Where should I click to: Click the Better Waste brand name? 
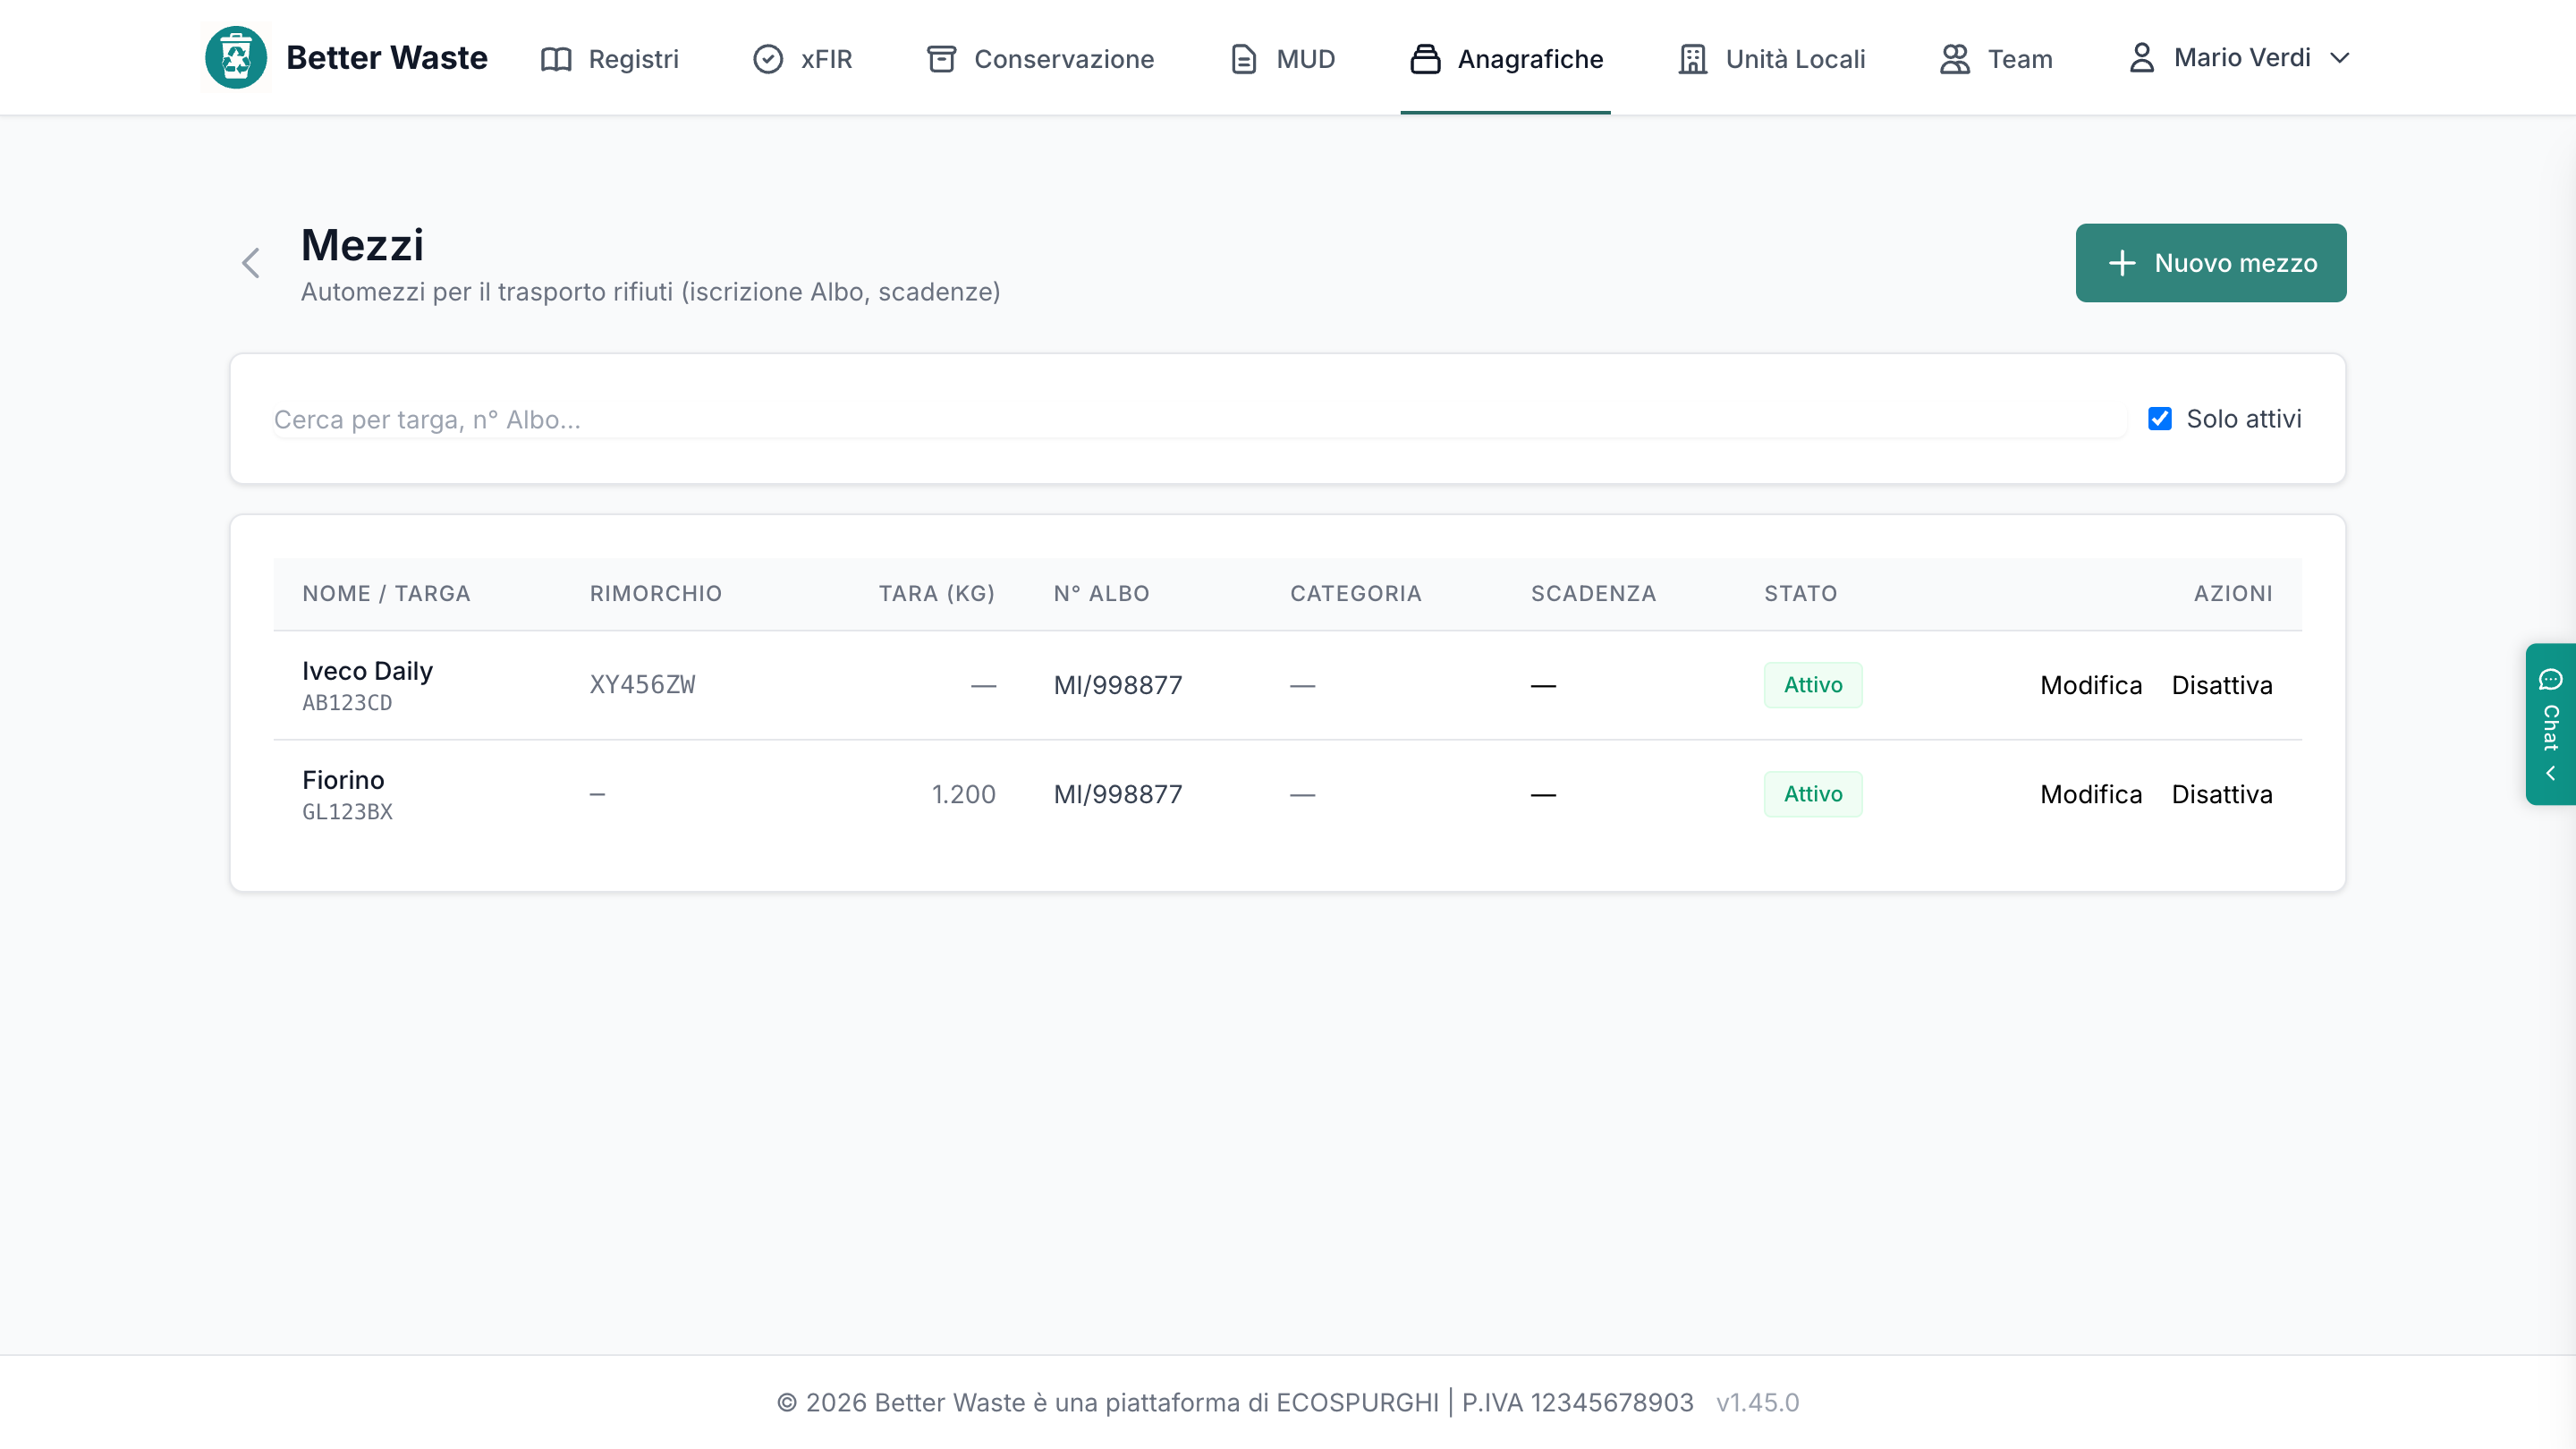[x=387, y=58]
